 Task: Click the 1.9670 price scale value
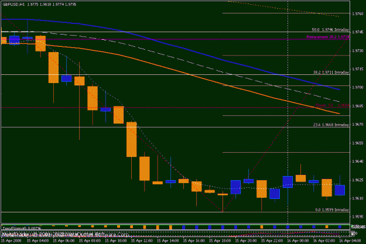[x=358, y=125]
